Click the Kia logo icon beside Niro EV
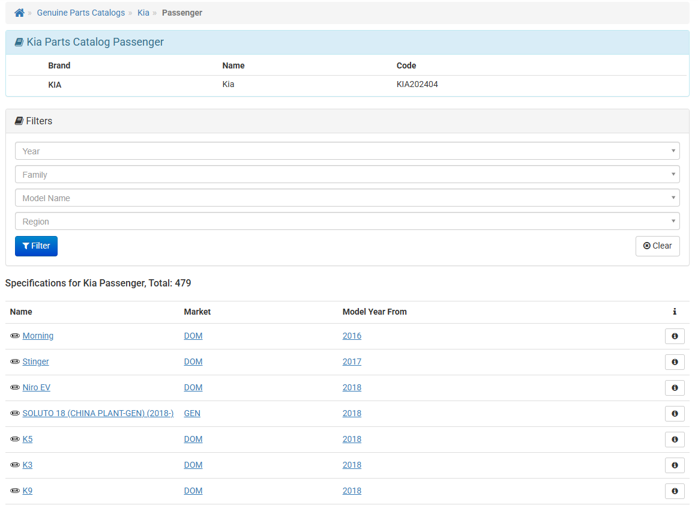 pos(15,387)
